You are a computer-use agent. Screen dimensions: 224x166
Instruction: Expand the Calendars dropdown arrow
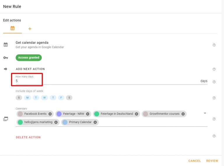click(x=205, y=113)
